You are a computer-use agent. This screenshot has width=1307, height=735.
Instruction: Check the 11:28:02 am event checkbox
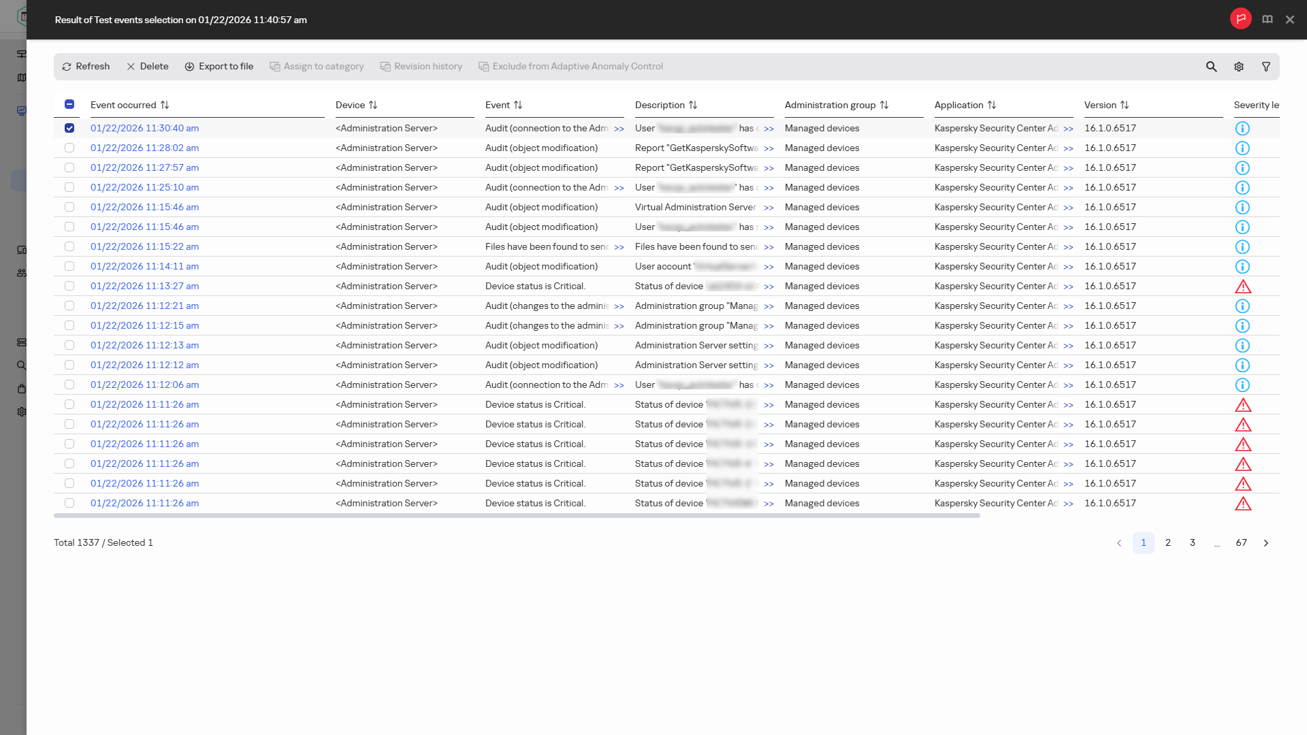click(69, 148)
